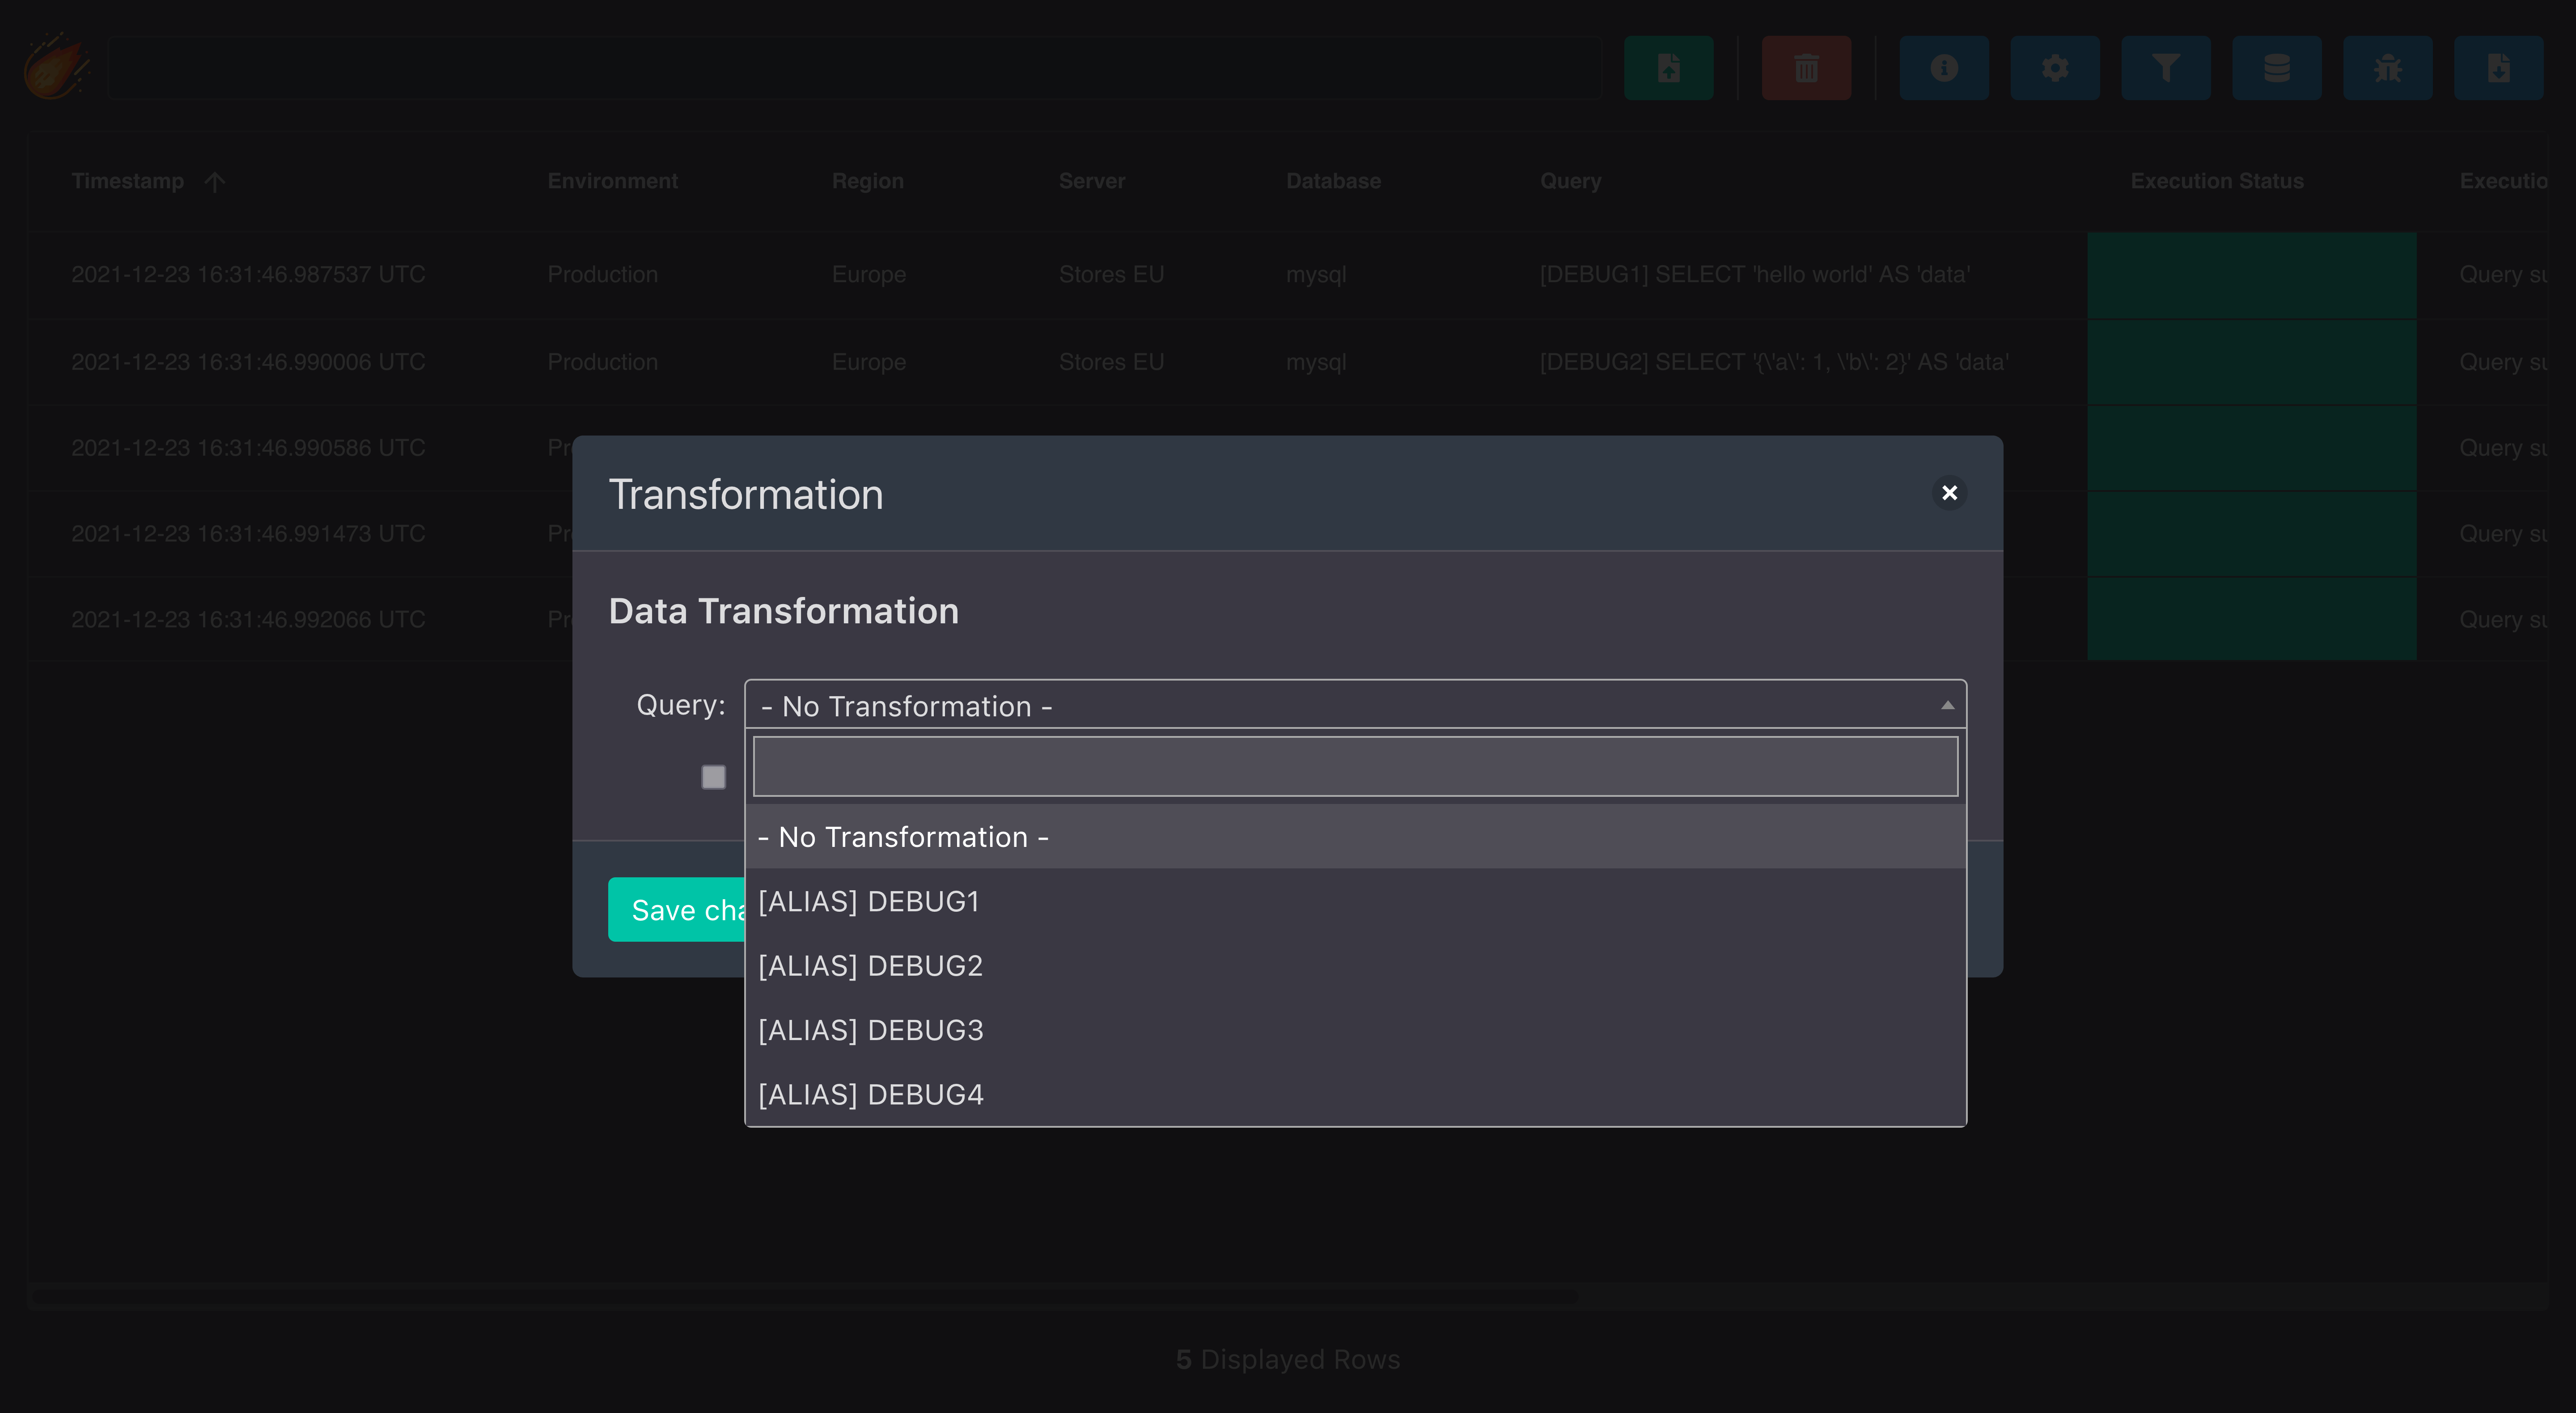Click Stores EU in the DEBUG2 row

point(1111,362)
